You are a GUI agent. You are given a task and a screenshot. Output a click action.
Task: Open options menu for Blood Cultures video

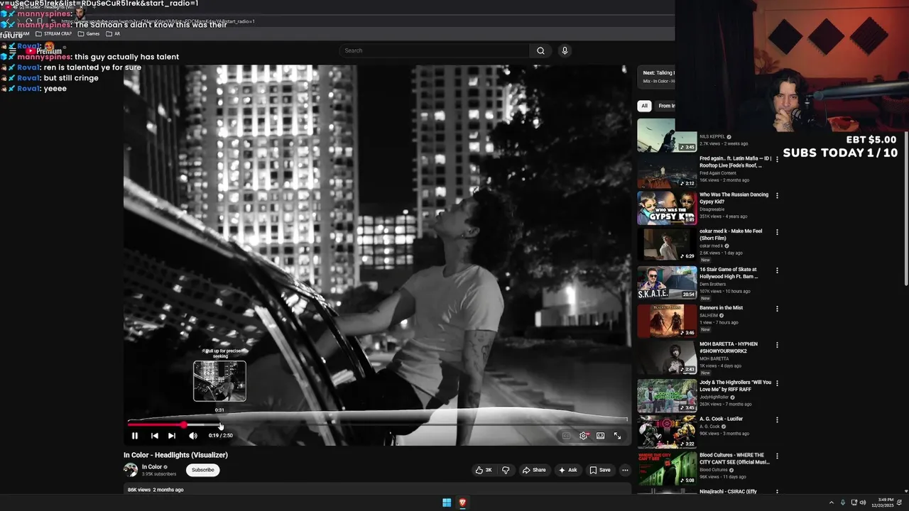(x=777, y=456)
